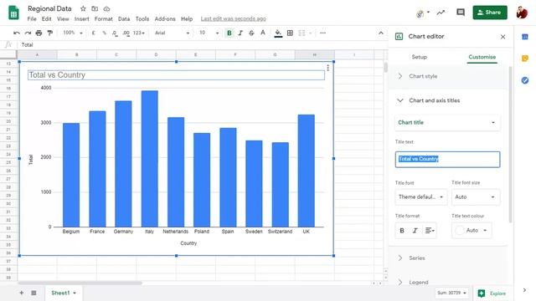Expand the Legend section
Image resolution: width=536 pixels, height=301 pixels.
pyautogui.click(x=448, y=283)
